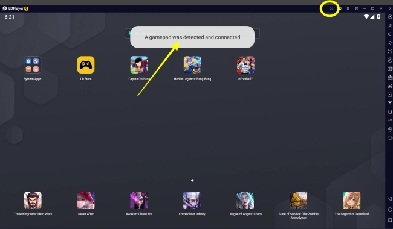Open State of Survival: The Zombie Apocalypse
The height and width of the screenshot is (229, 393).
tap(299, 200)
